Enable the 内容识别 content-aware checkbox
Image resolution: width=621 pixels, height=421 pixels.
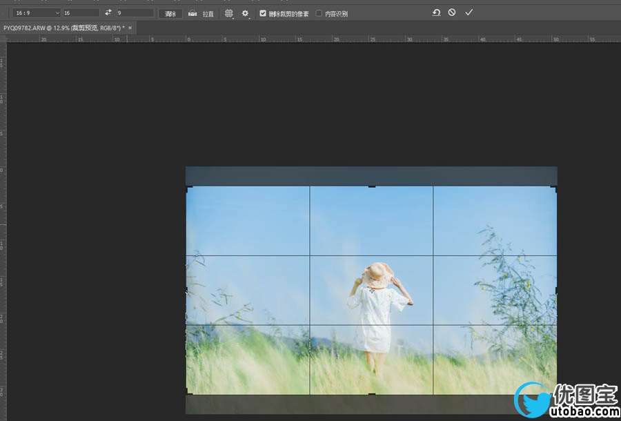click(318, 14)
